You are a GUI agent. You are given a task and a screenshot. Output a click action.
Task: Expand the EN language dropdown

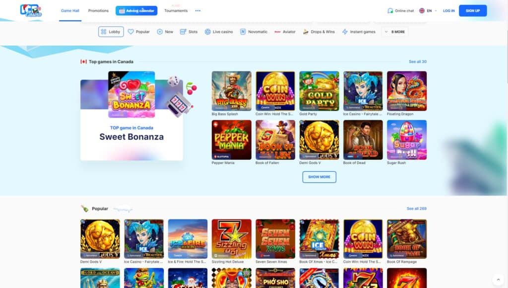(428, 11)
